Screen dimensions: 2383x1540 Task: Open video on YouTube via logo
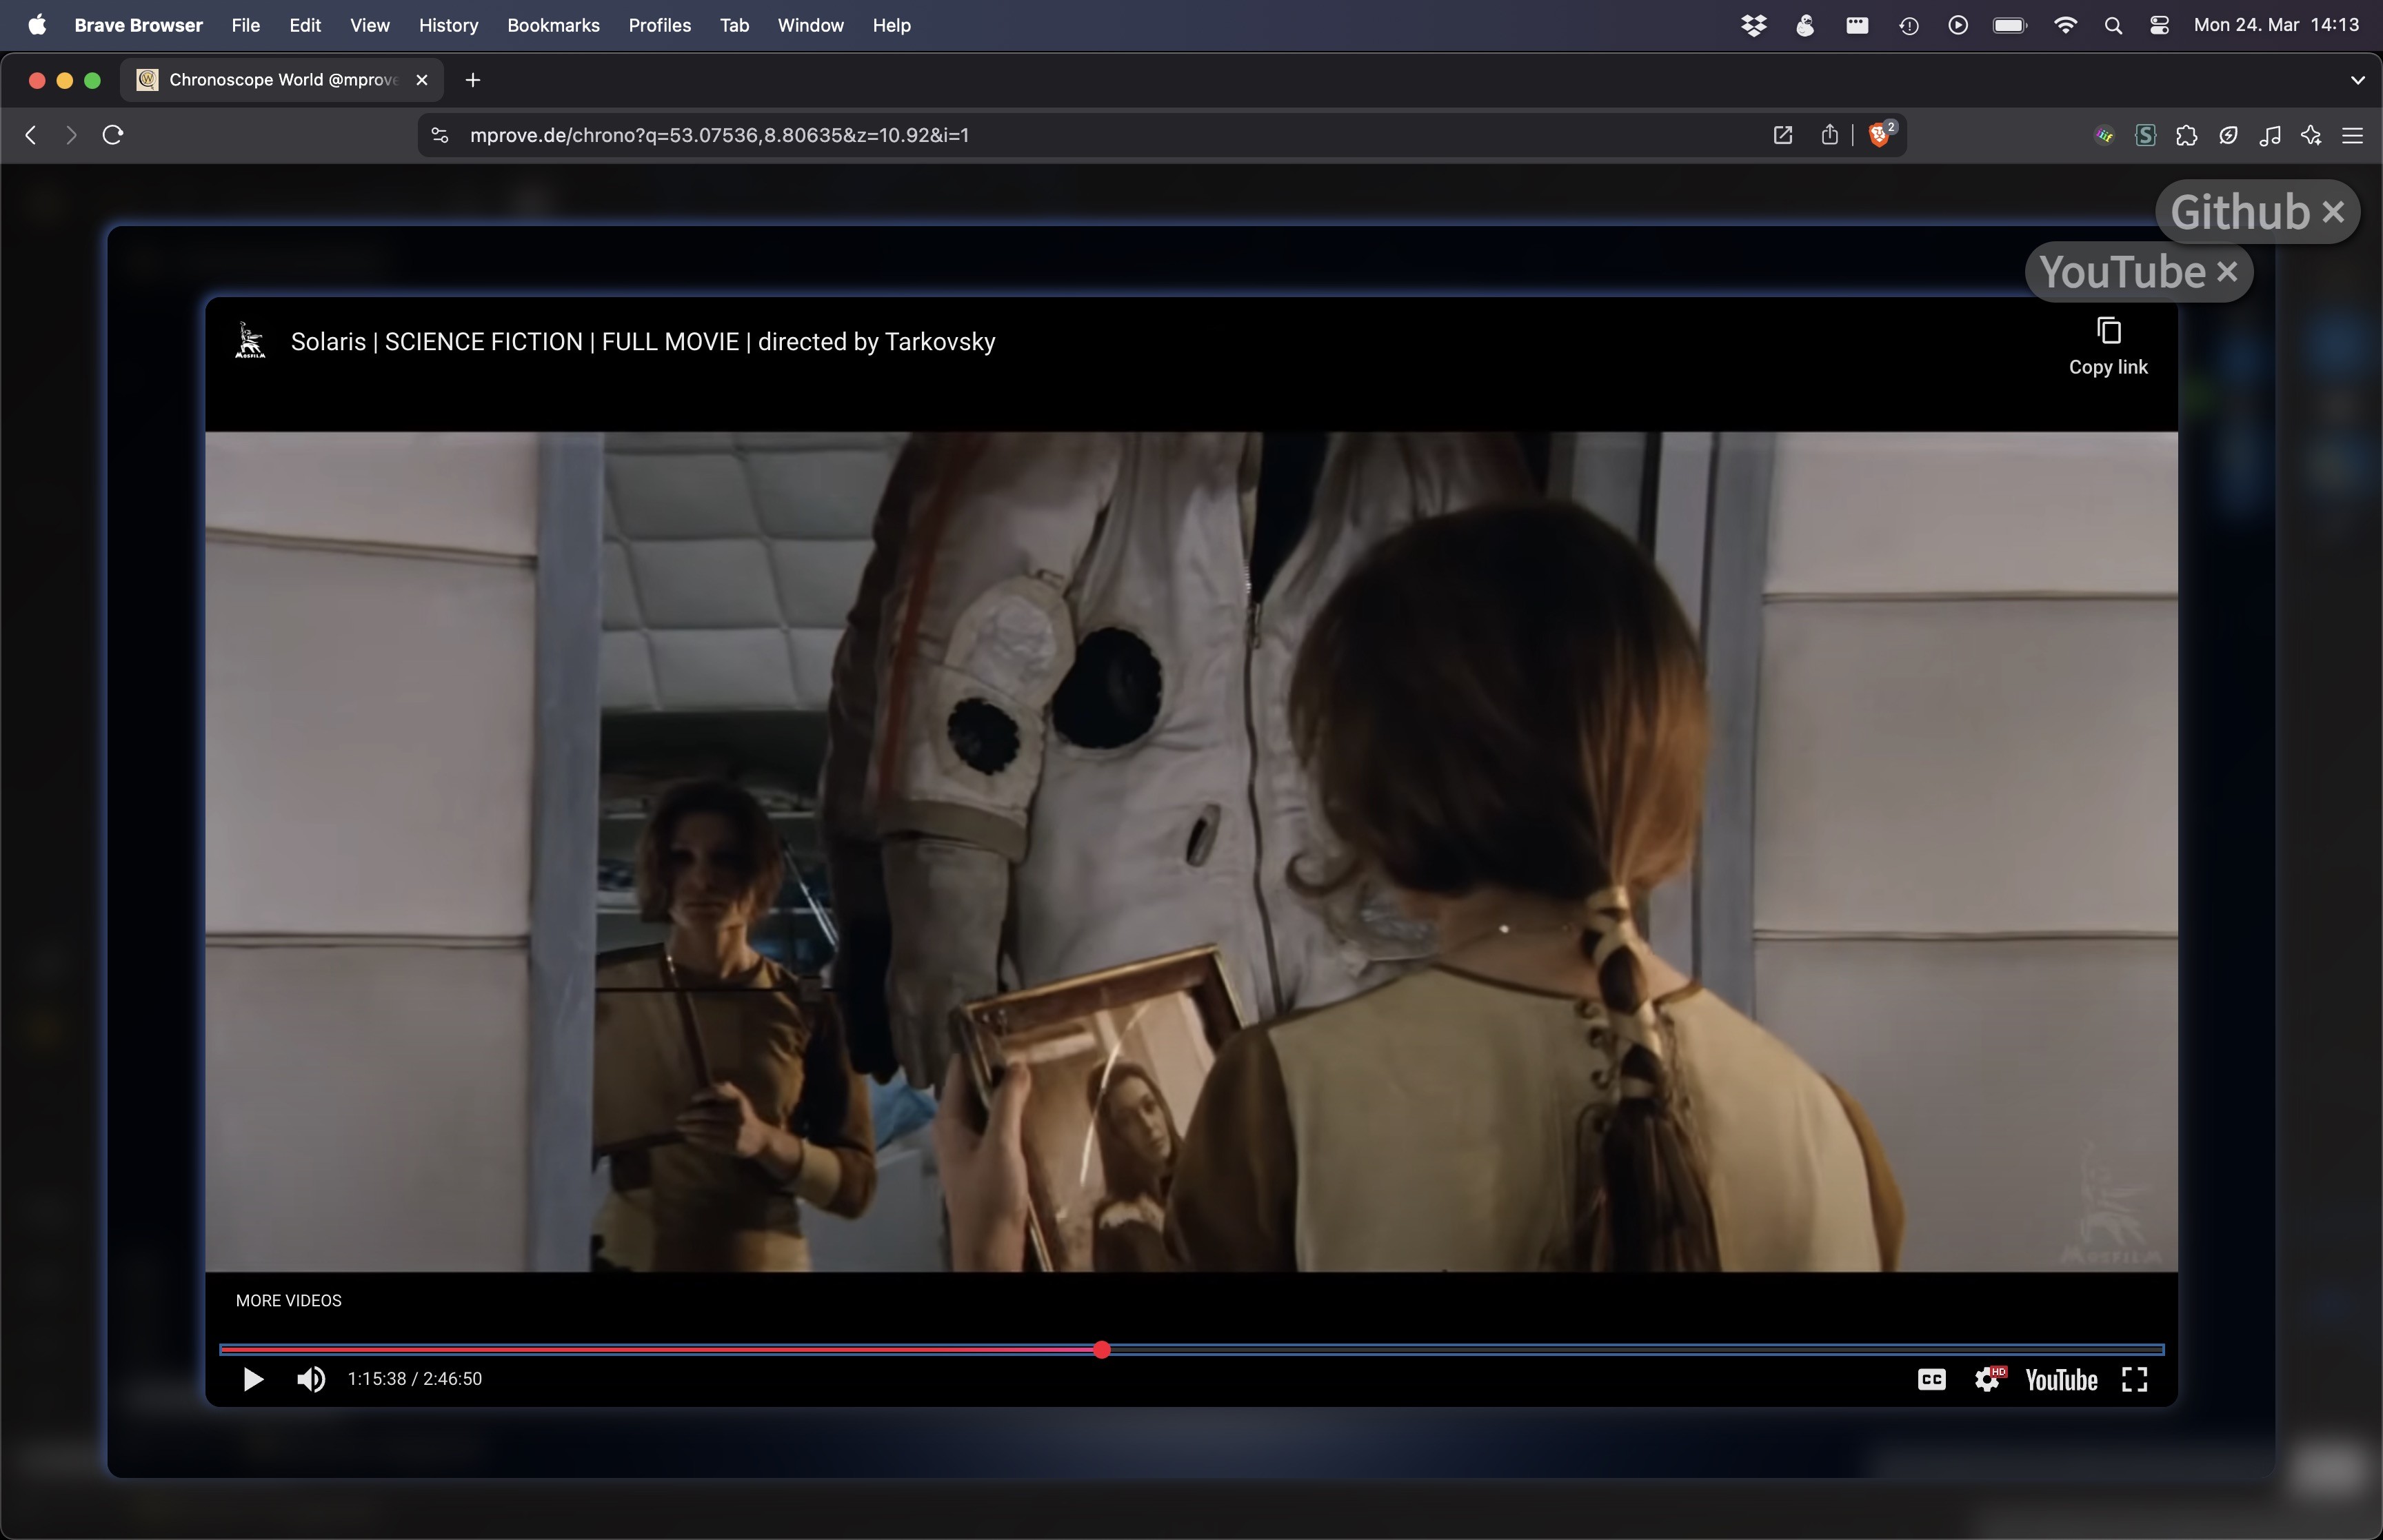click(x=2061, y=1380)
